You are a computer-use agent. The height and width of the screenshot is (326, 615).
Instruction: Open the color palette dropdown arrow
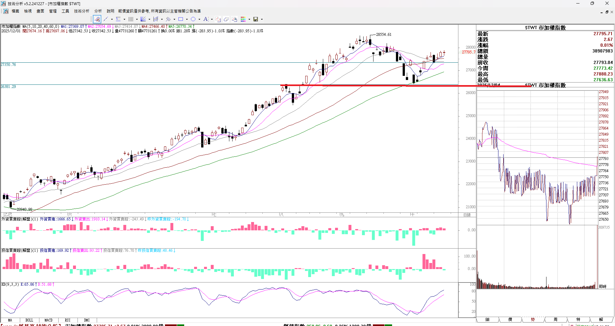pos(249,19)
